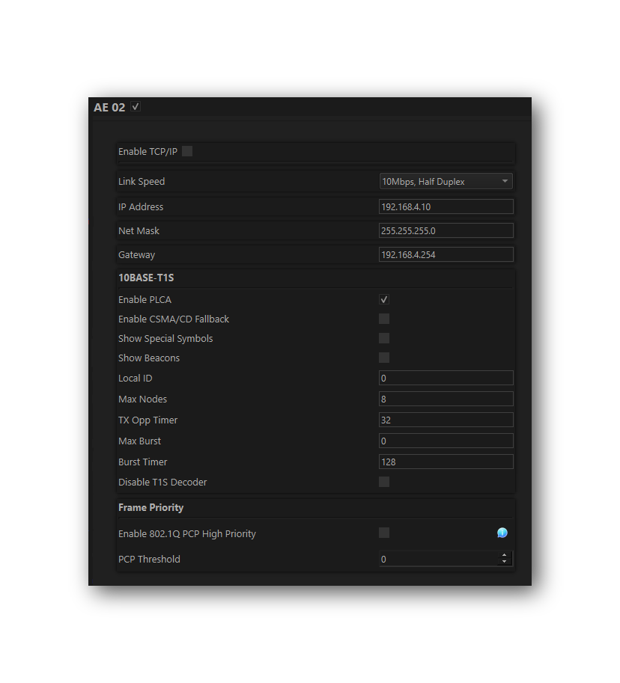
Task: Decrease PCP Threshold with down arrow
Action: pyautogui.click(x=505, y=562)
